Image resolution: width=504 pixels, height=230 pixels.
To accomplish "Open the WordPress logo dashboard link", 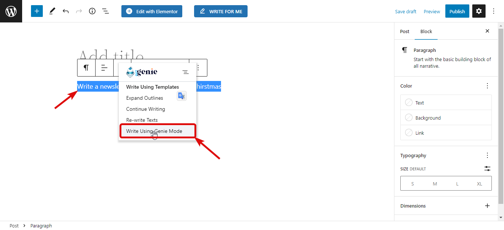I will 11,11.
